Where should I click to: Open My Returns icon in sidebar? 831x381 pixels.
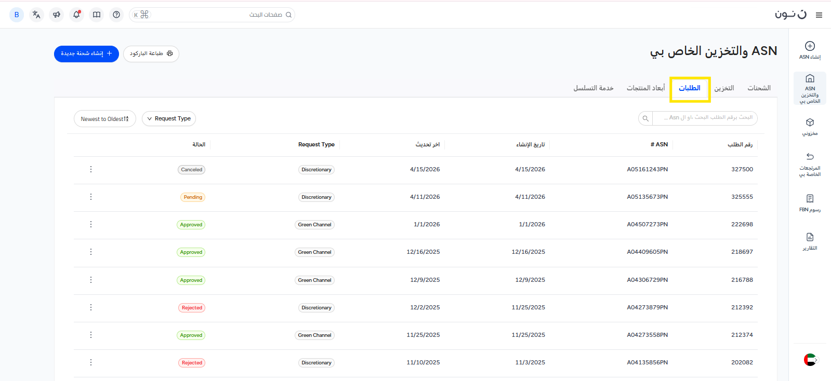pyautogui.click(x=810, y=157)
